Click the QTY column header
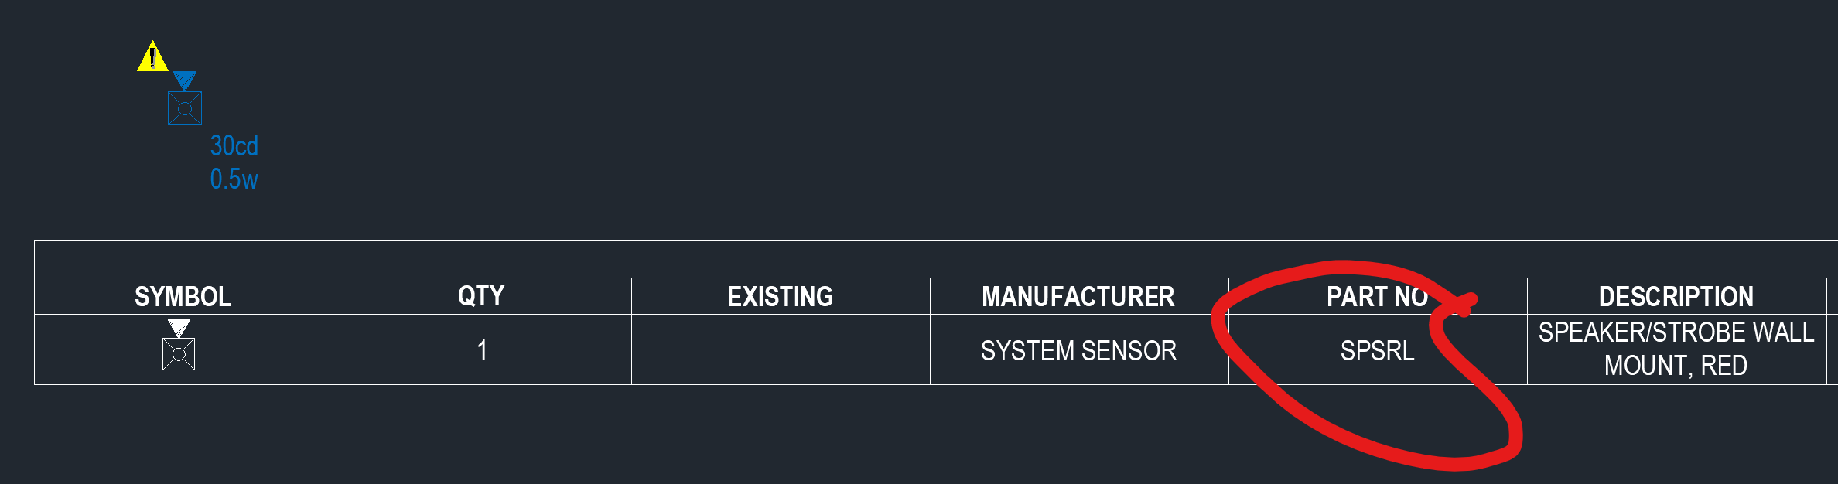Image resolution: width=1838 pixels, height=484 pixels. click(482, 296)
